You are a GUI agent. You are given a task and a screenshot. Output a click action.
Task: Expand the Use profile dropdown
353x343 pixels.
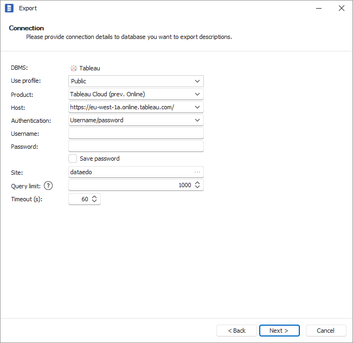point(197,81)
